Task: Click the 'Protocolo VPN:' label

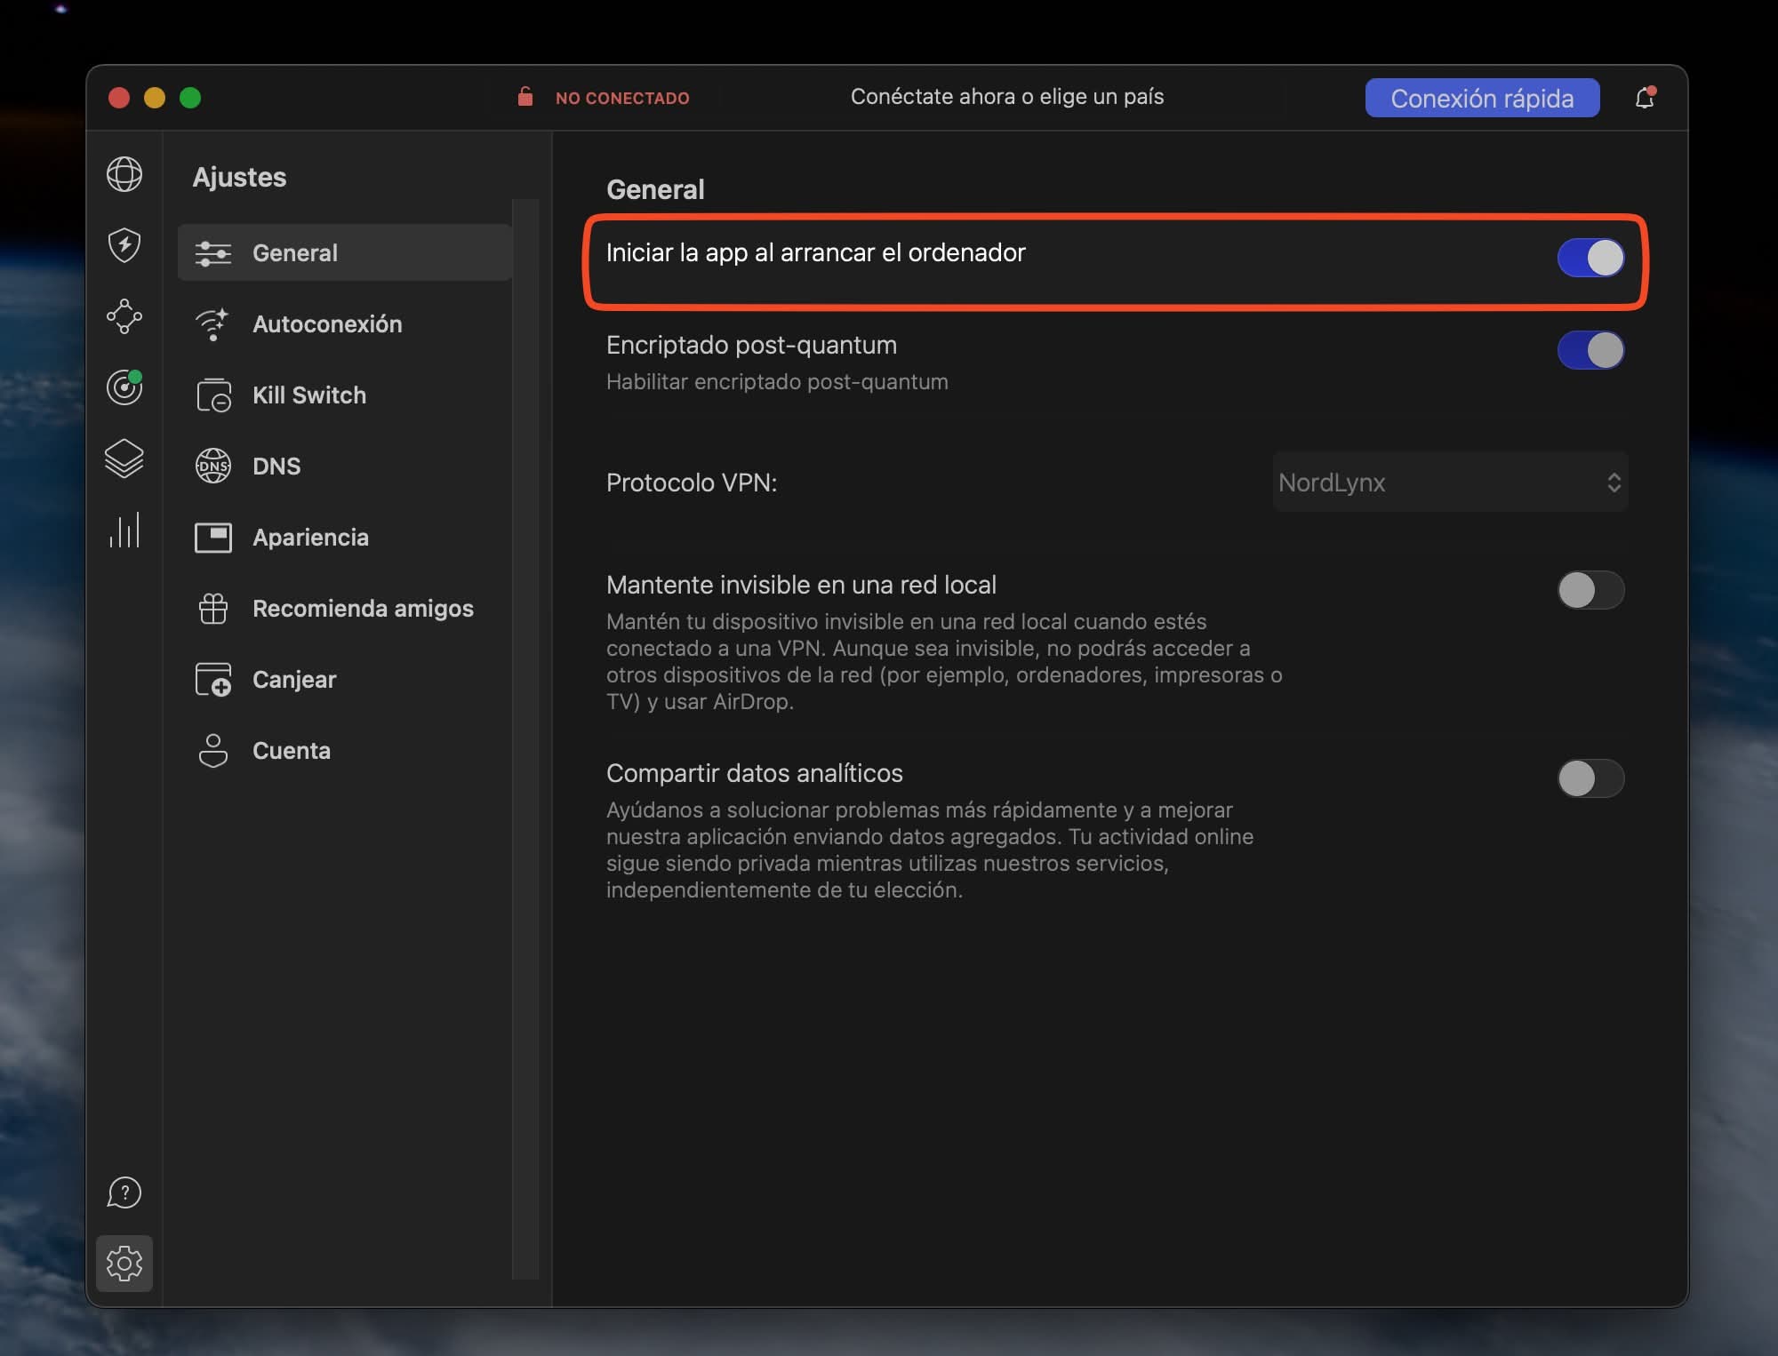Action: (692, 483)
